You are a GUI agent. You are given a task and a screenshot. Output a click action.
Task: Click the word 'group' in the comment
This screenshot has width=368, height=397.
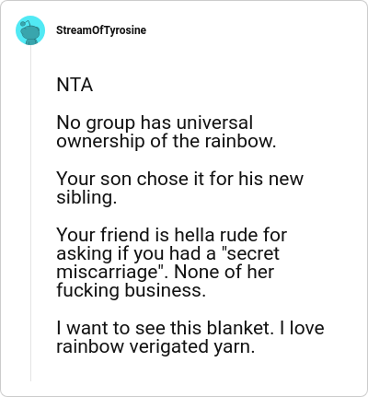click(110, 123)
